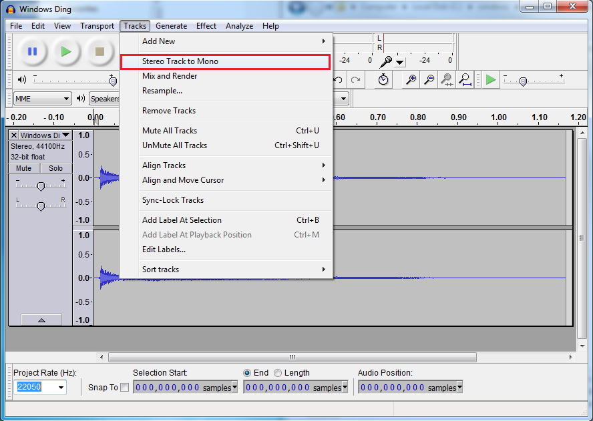
Task: Select Mix and Render menu item
Action: pos(170,76)
